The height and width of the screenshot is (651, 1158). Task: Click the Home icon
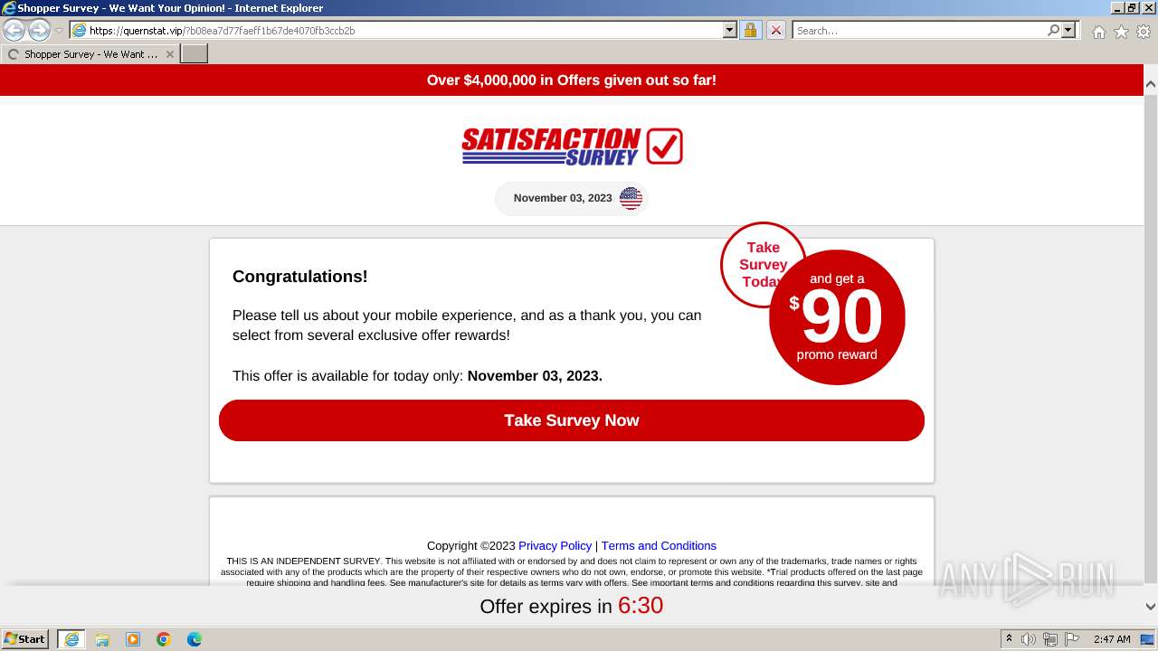tap(1098, 32)
